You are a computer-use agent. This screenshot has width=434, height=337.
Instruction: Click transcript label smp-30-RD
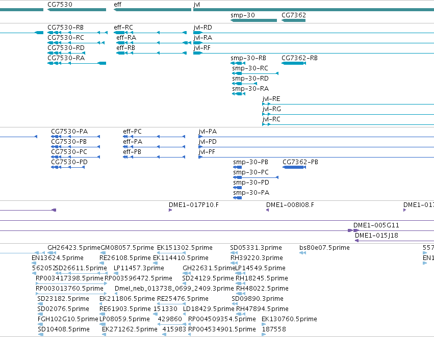(x=250, y=79)
